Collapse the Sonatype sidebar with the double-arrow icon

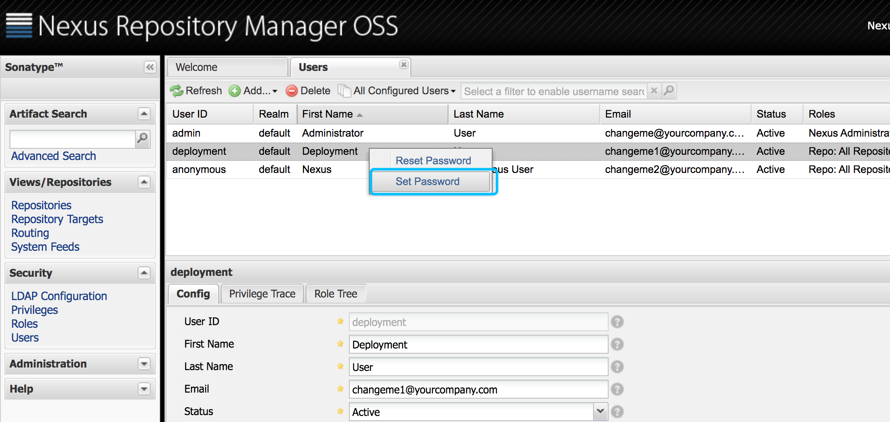coord(150,67)
